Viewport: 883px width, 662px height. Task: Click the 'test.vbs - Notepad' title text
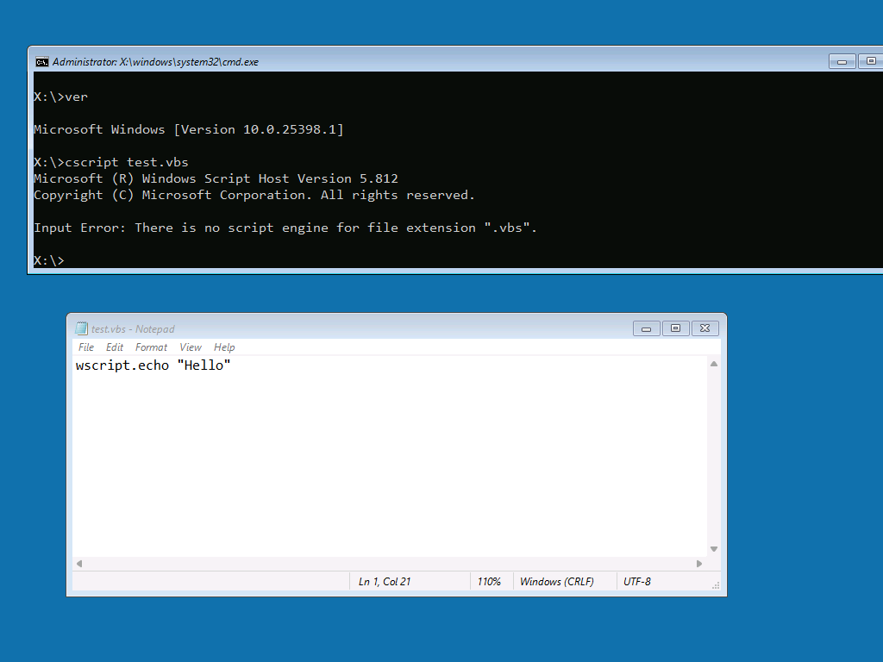[133, 328]
